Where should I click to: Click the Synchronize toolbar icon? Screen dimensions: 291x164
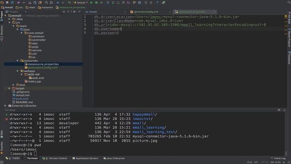[12, 3]
